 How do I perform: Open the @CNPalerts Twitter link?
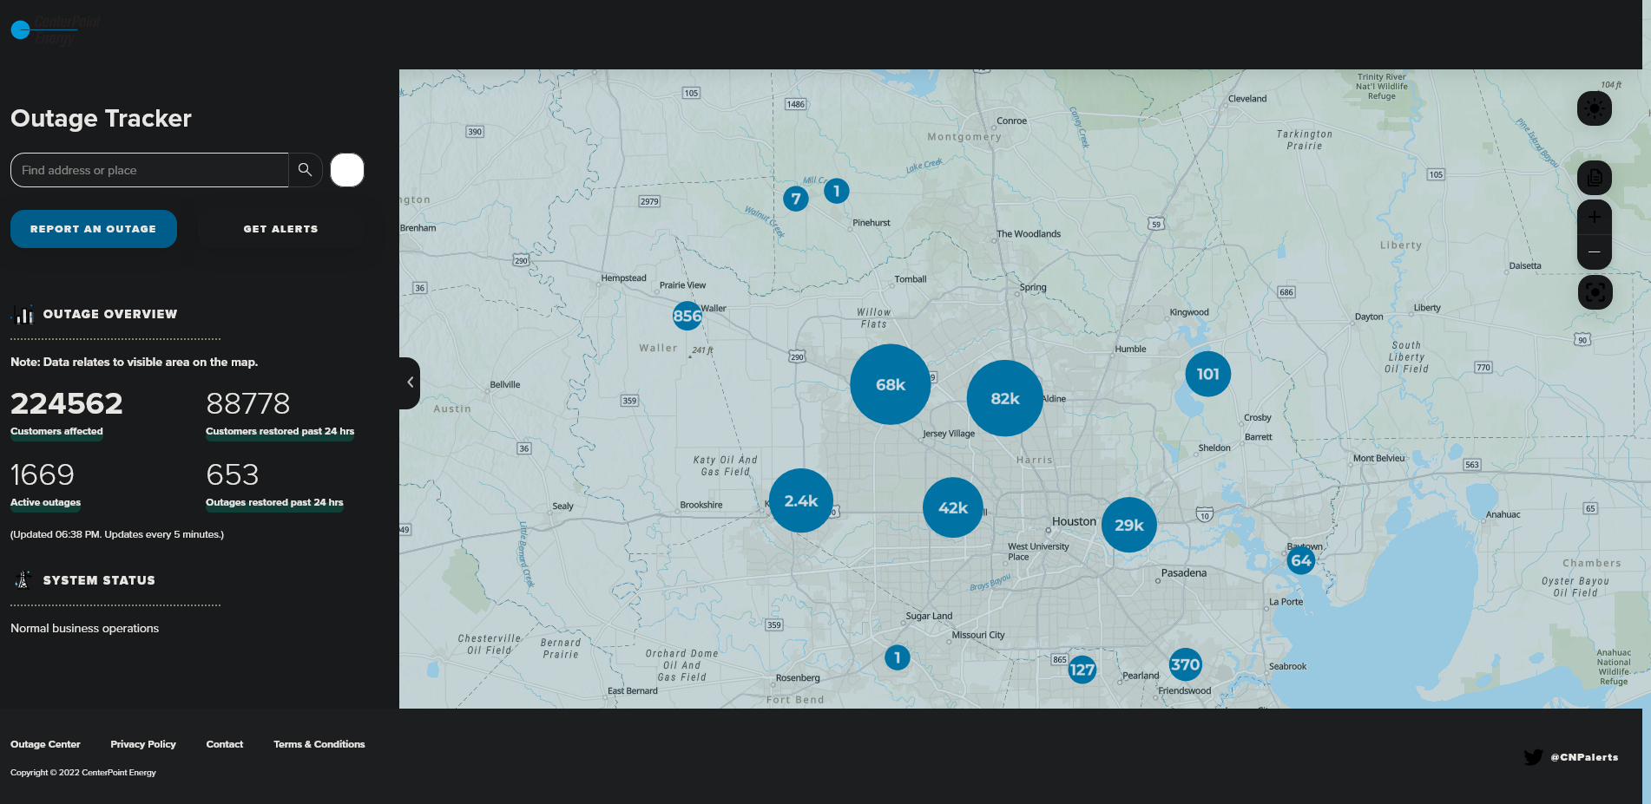tap(1571, 757)
